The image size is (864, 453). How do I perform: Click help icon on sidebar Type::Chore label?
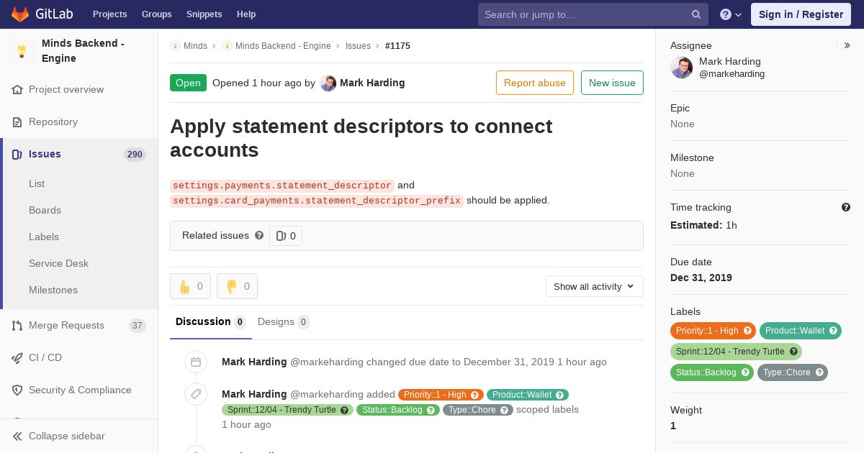pyautogui.click(x=819, y=372)
